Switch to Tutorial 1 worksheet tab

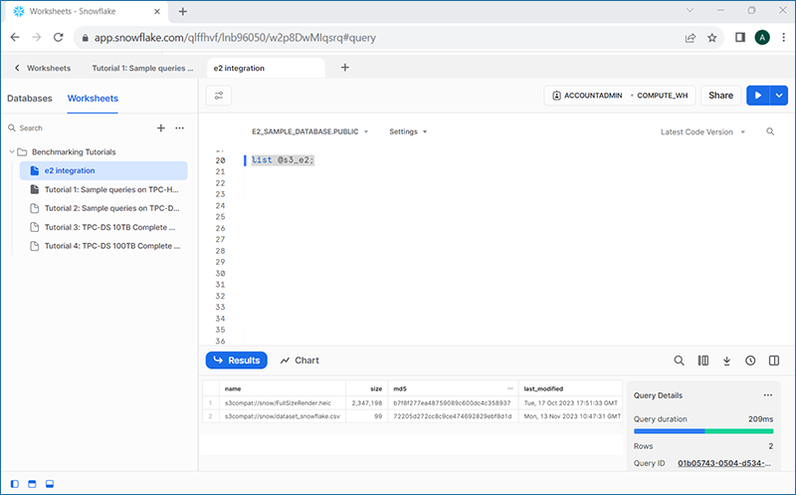(x=142, y=68)
